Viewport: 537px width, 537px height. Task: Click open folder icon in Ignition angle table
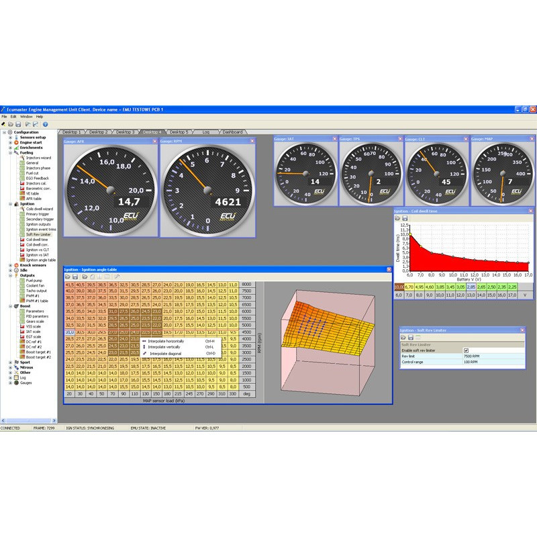[68, 277]
